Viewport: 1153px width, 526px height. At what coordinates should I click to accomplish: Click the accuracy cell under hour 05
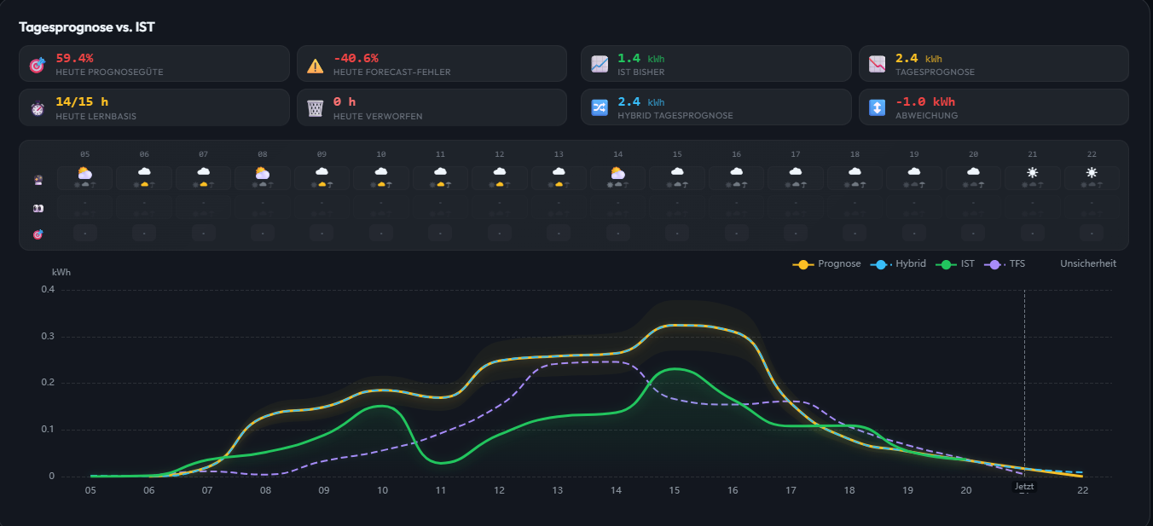pos(84,234)
